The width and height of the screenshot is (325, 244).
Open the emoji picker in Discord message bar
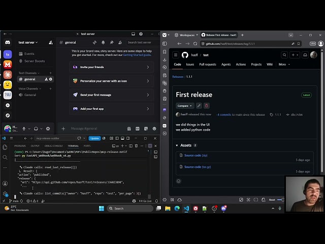(154, 129)
